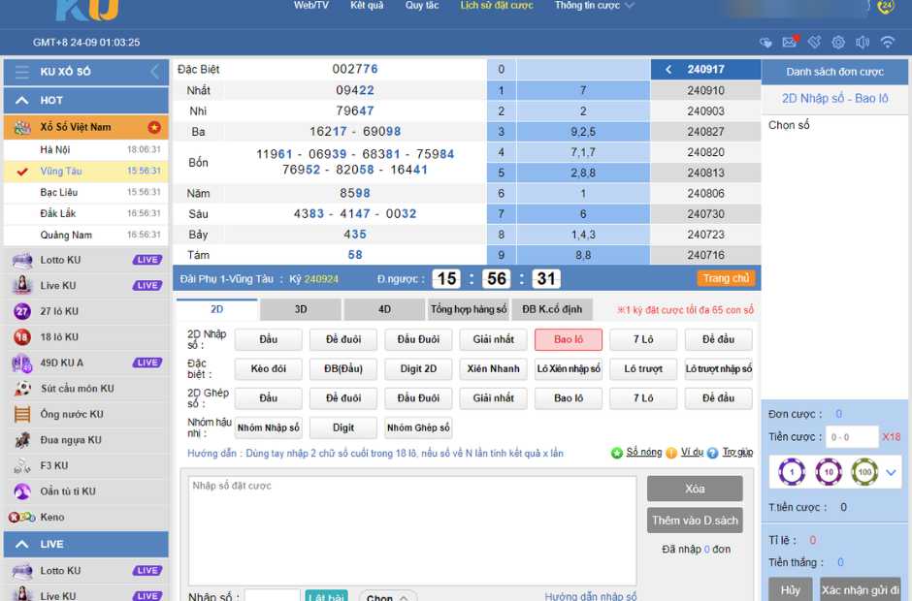
Task: Select Hà Nội lottery in sidebar
Action: tap(85, 150)
